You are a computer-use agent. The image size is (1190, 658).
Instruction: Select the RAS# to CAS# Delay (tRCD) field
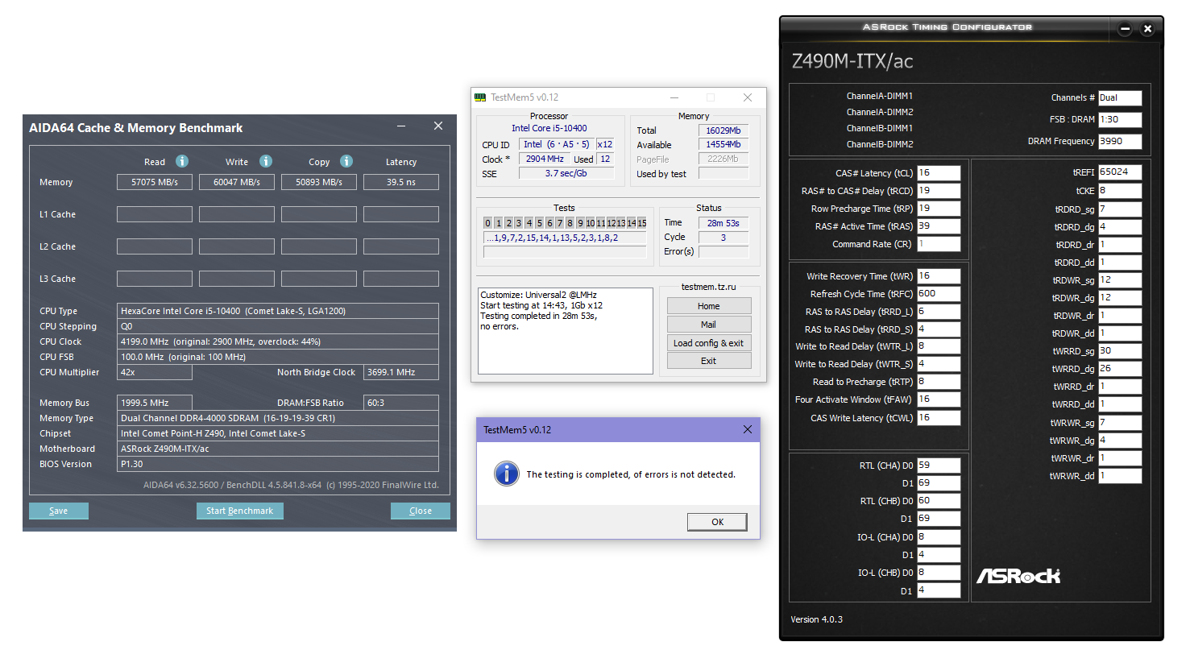point(939,191)
